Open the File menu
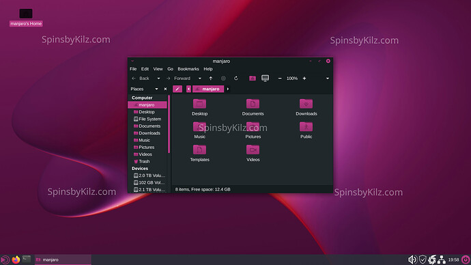The height and width of the screenshot is (265, 471). point(133,69)
